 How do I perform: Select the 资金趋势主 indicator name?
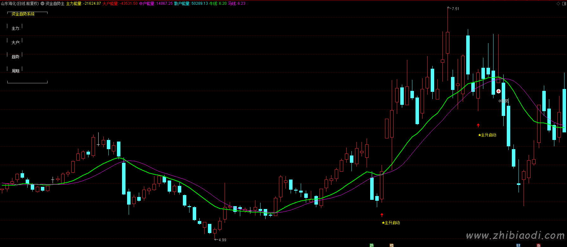pyautogui.click(x=55, y=4)
